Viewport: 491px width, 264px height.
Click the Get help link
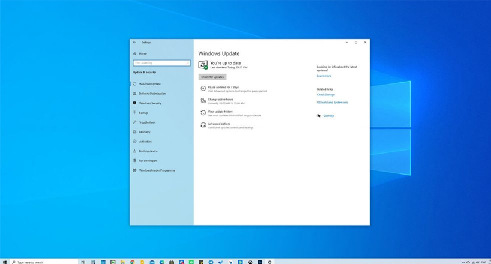tap(328, 116)
